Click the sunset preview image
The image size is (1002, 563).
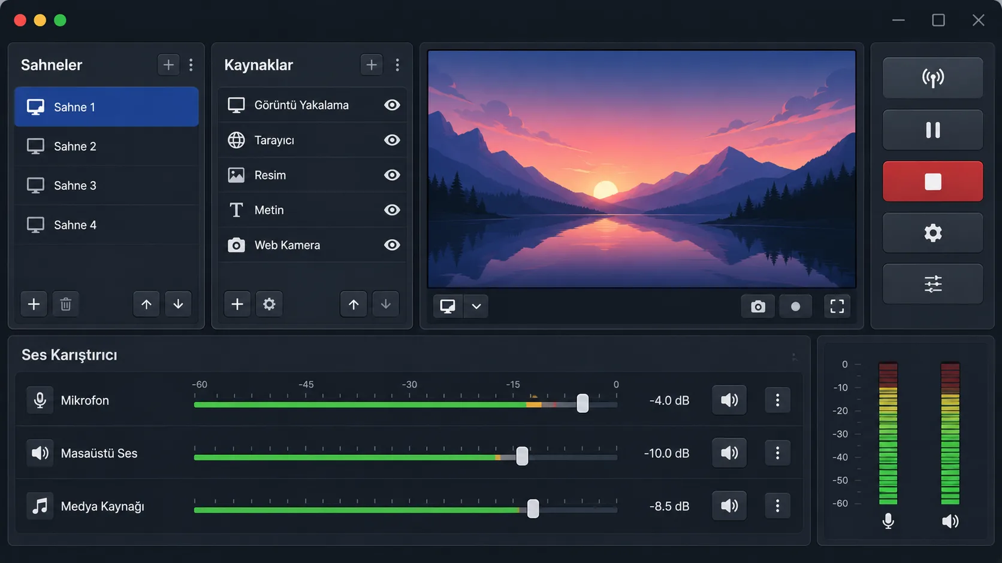[x=641, y=169]
